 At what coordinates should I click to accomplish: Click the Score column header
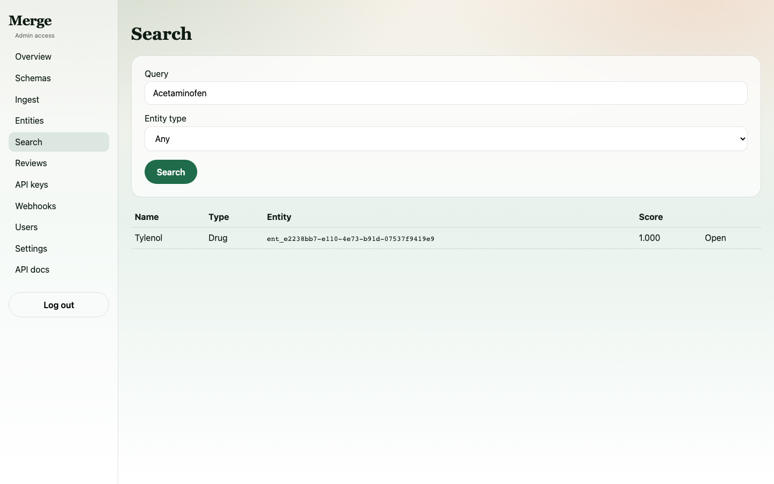point(650,217)
